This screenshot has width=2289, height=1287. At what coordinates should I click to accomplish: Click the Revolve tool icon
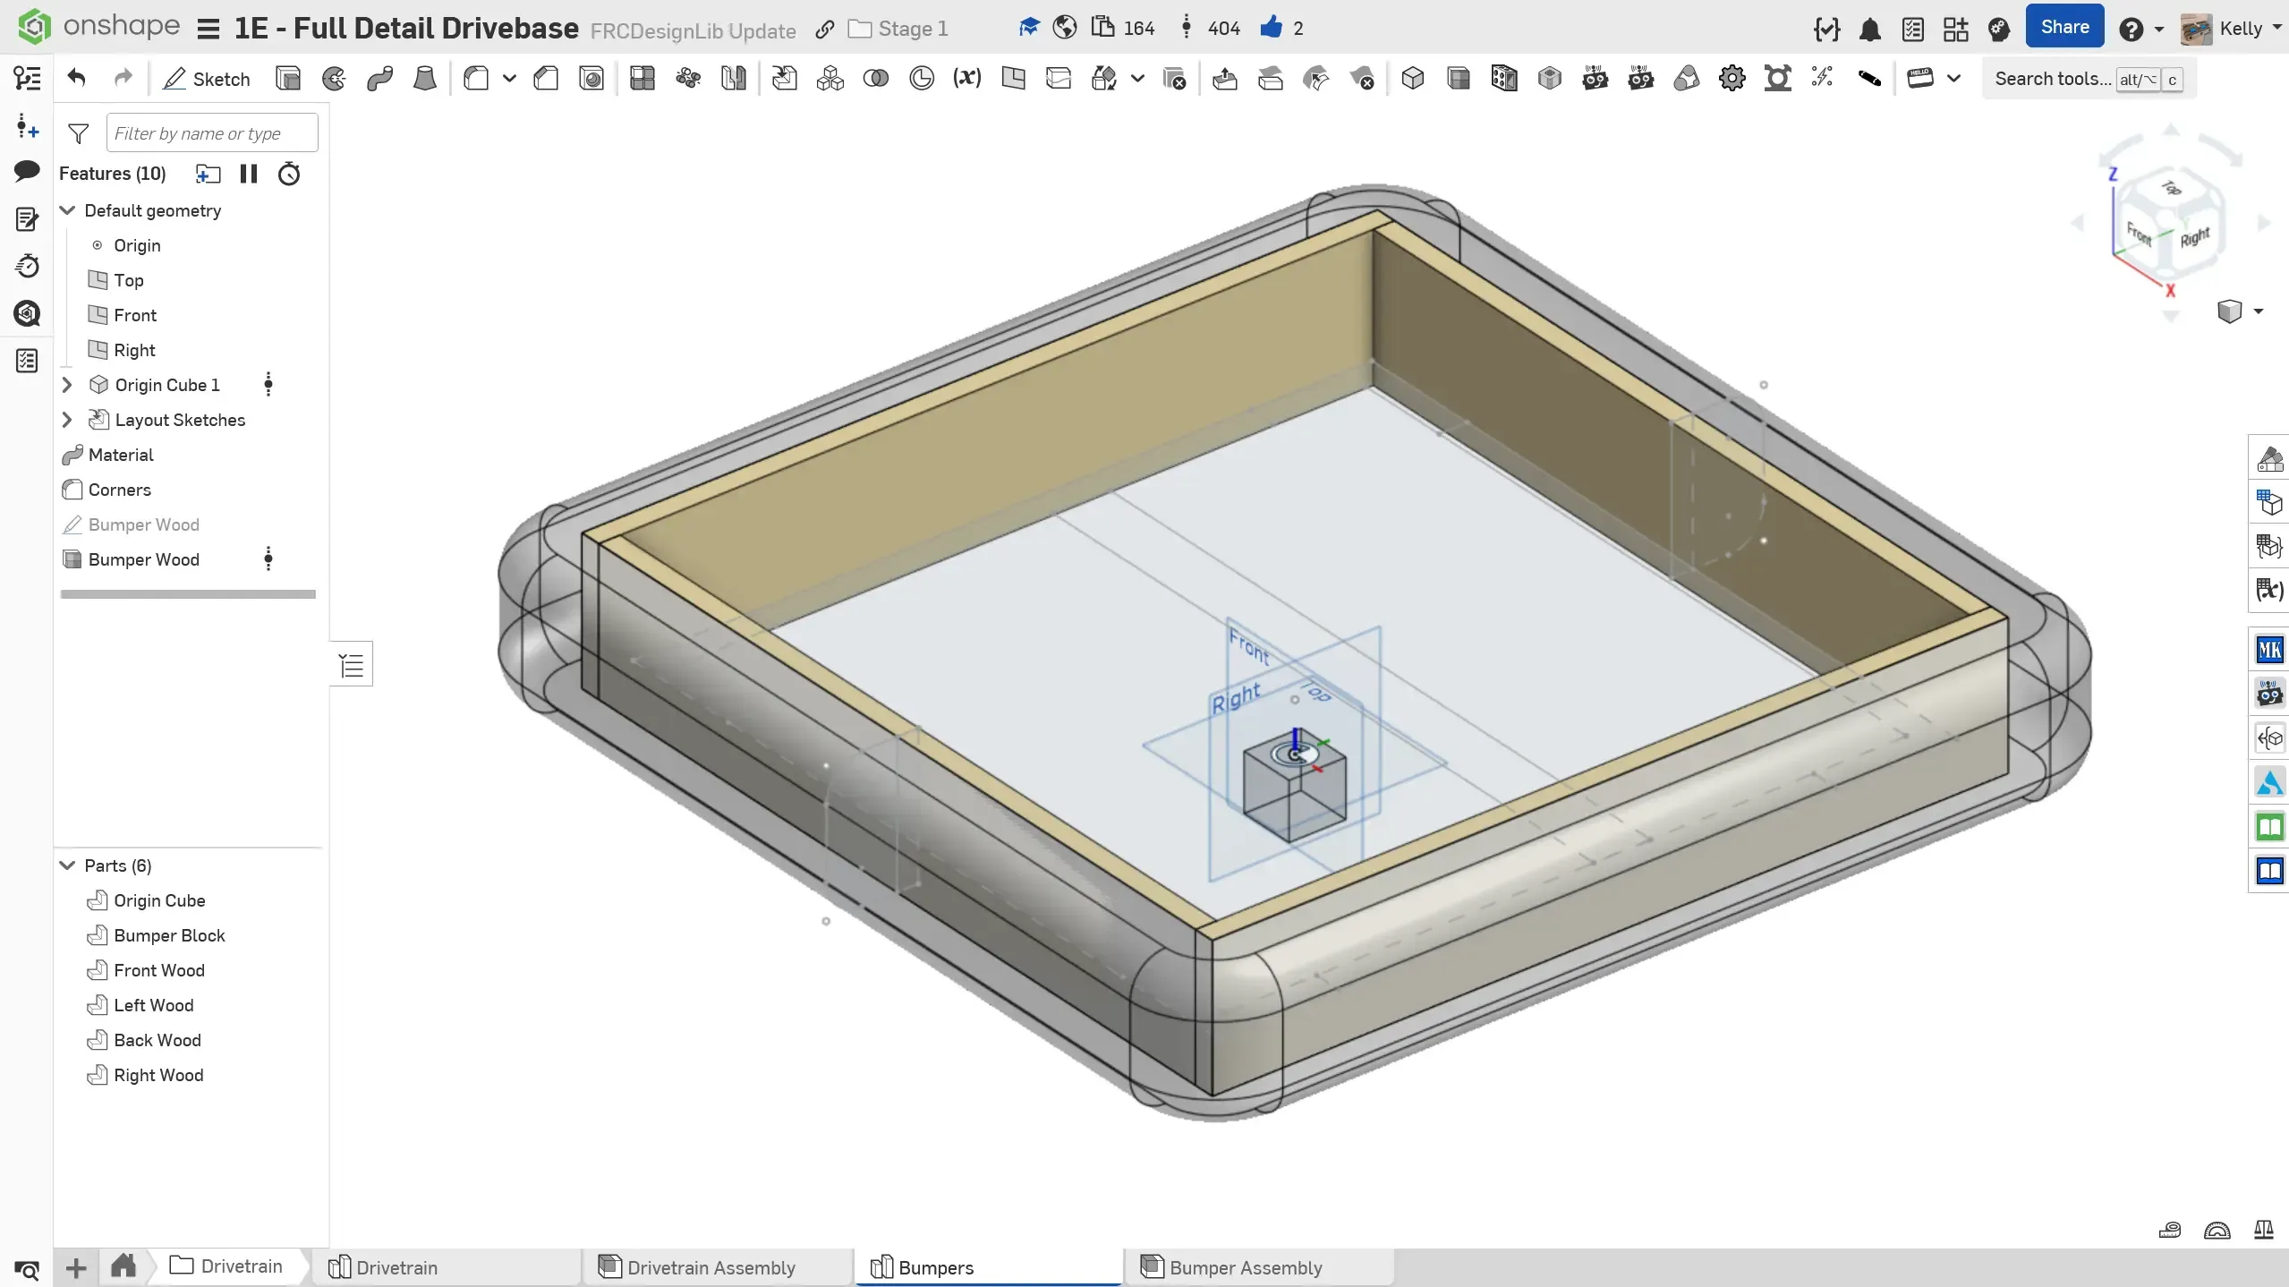pyautogui.click(x=334, y=79)
